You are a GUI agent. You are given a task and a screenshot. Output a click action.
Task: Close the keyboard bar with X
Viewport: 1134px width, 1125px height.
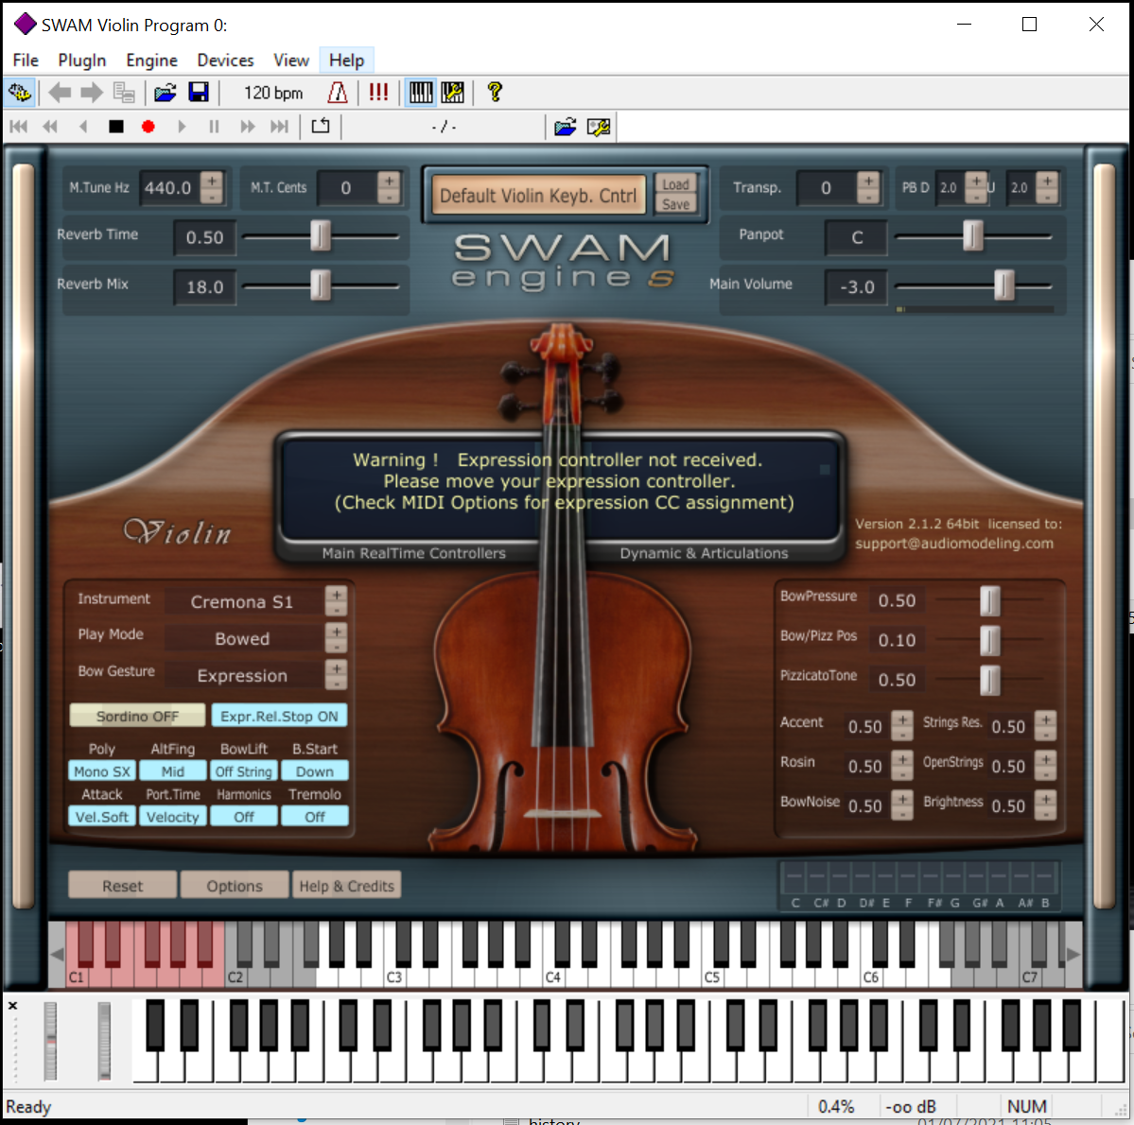point(12,1006)
